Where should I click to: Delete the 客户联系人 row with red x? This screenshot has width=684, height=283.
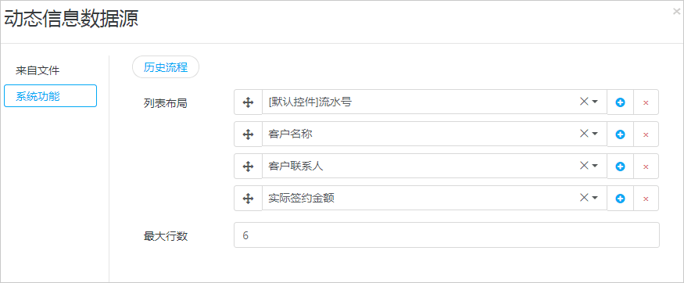[646, 167]
